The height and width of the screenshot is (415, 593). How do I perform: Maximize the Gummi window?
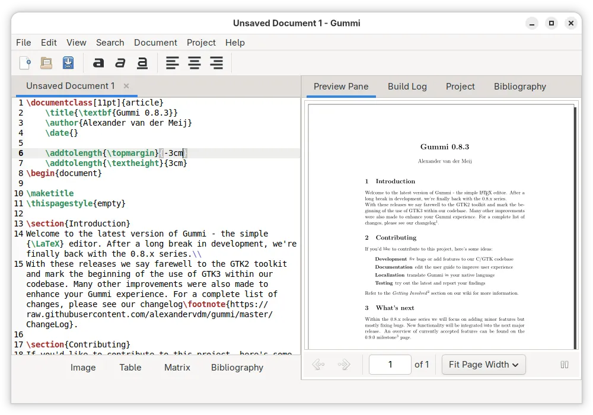(x=551, y=24)
